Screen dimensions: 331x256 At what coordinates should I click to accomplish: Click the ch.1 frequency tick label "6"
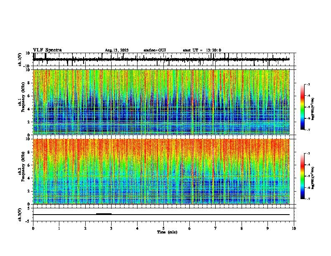(x=29, y=96)
